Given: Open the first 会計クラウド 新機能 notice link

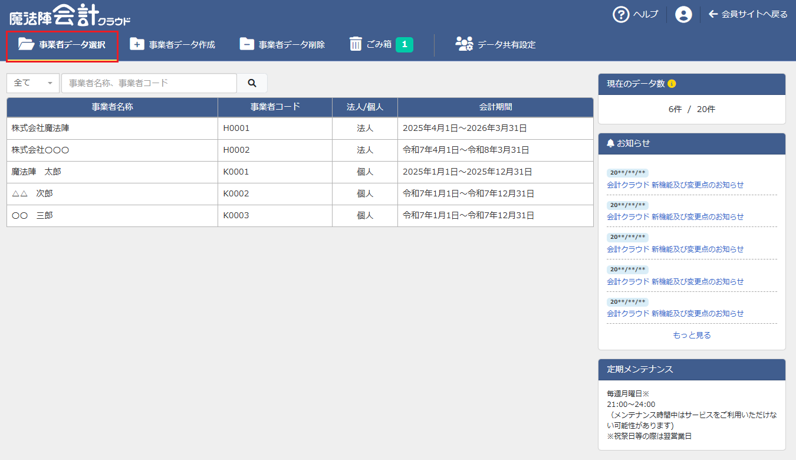Looking at the screenshot, I should point(675,185).
